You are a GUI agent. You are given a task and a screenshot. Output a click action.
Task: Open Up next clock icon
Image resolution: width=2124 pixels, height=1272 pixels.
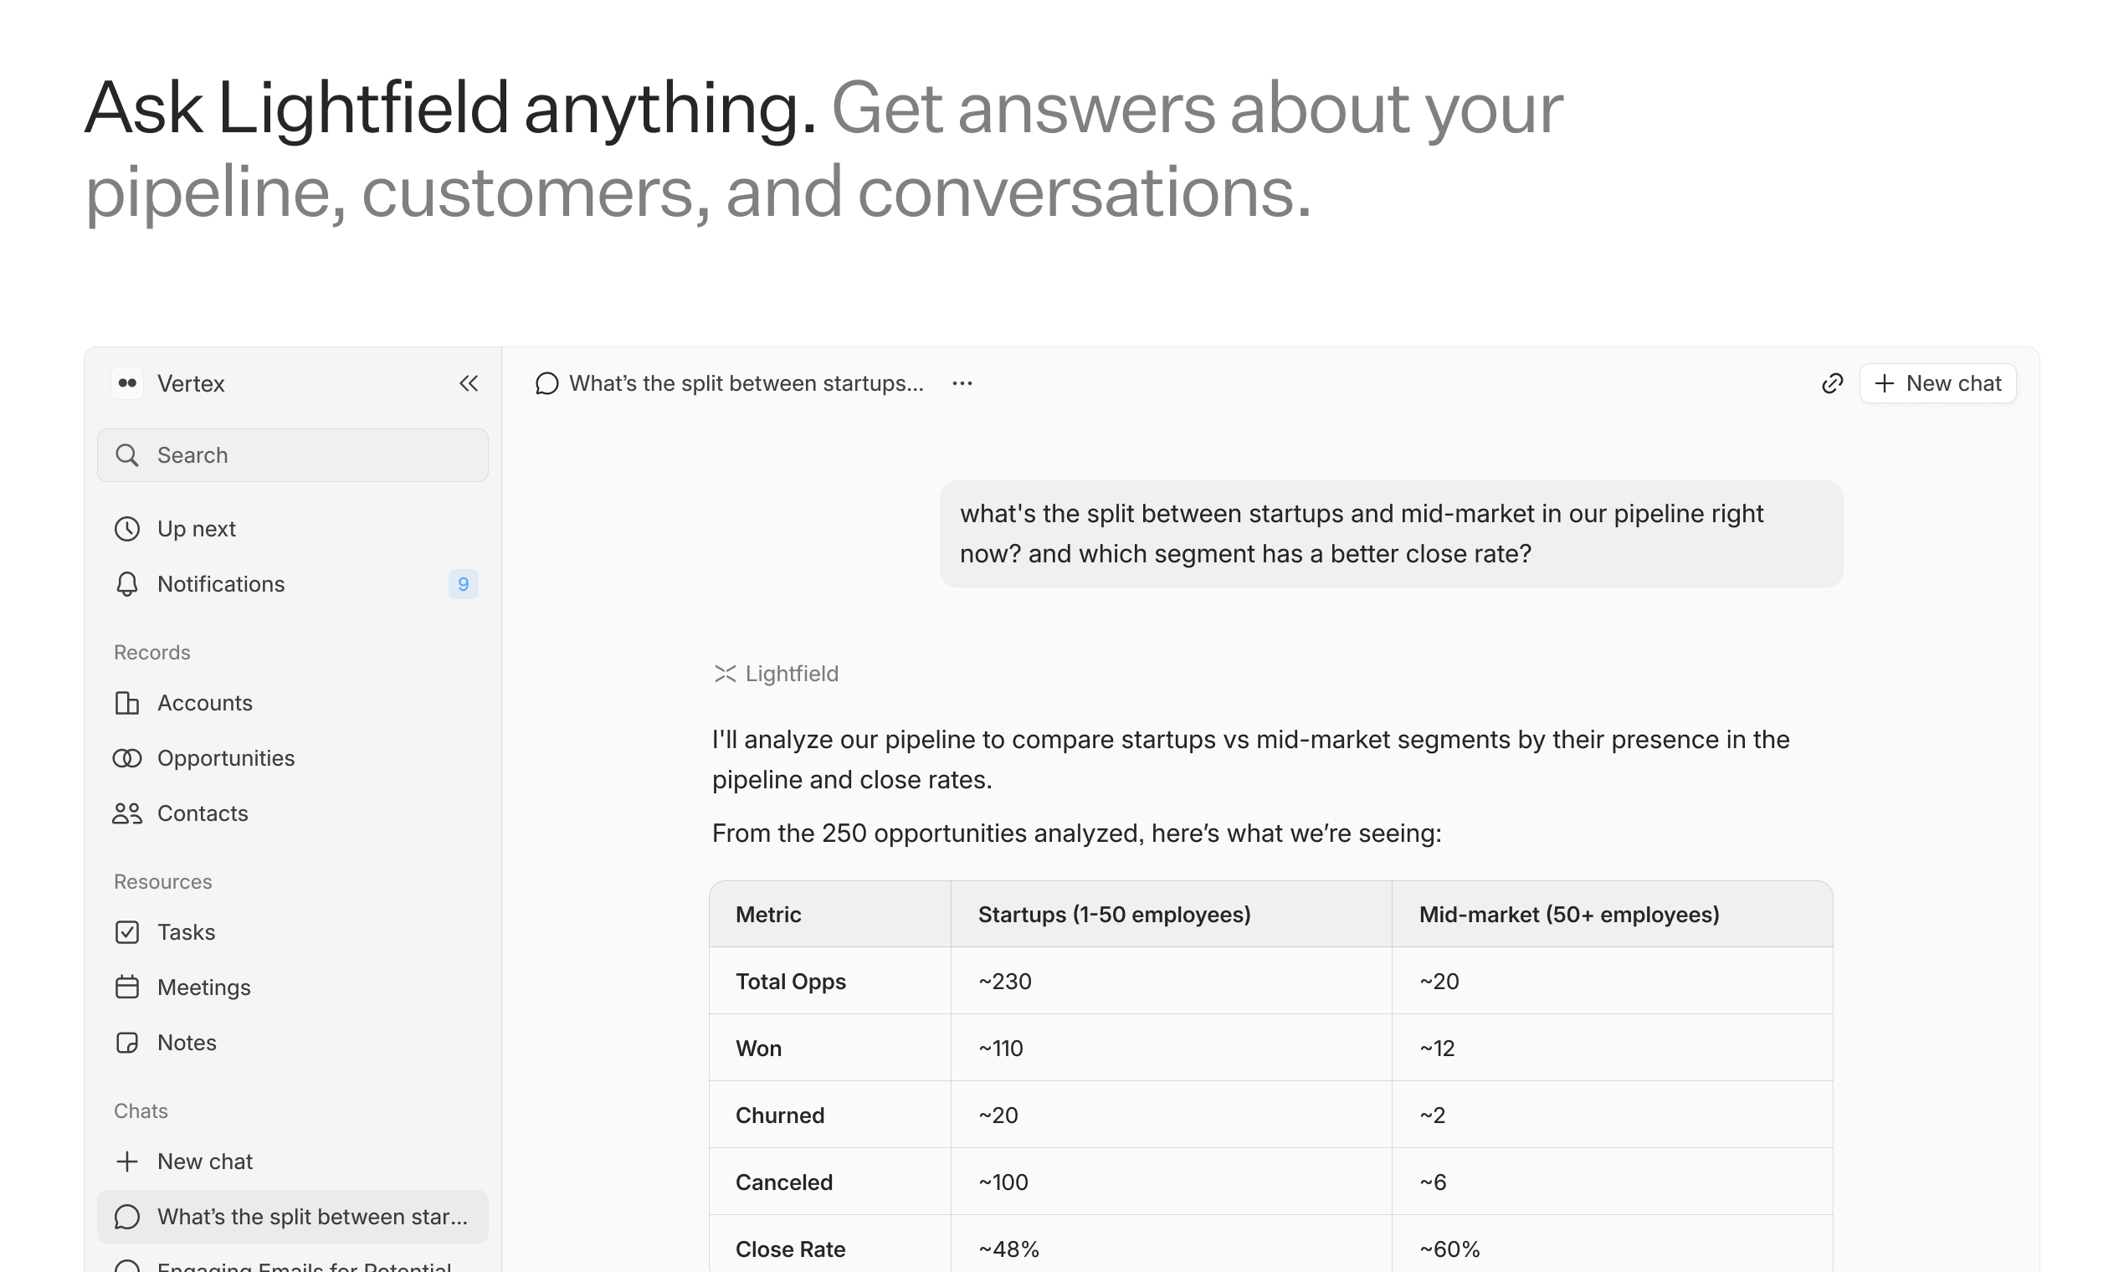[x=127, y=529]
